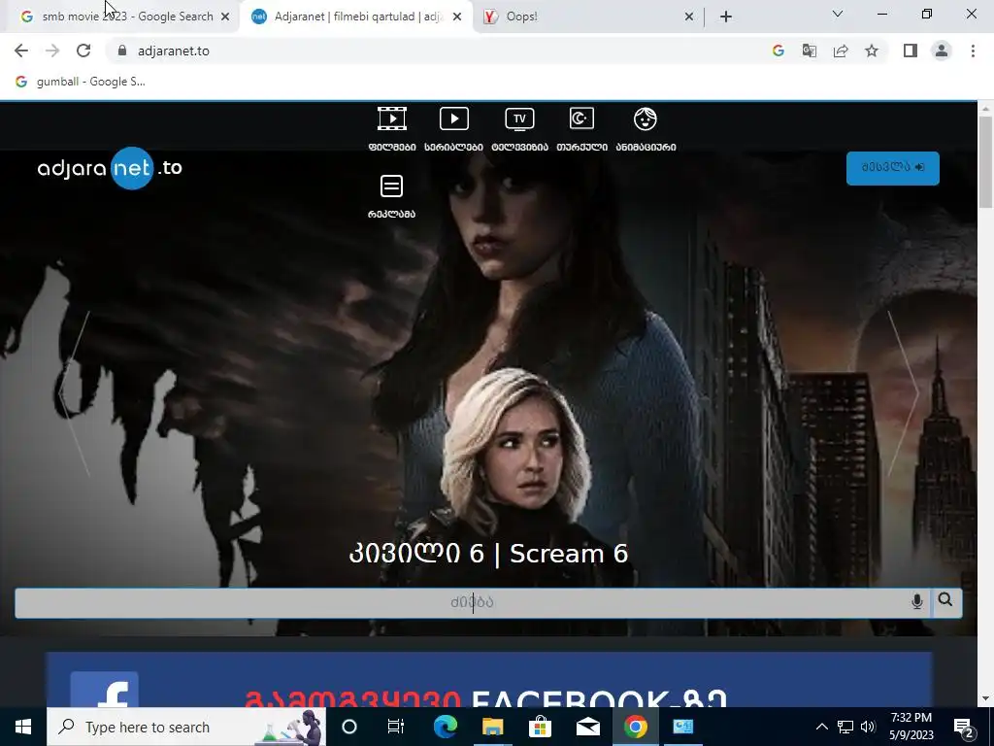This screenshot has width=994, height=746.
Task: View site info via the lock icon
Action: pos(123,51)
